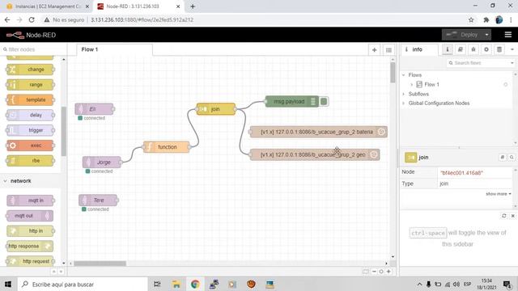This screenshot has width=518, height=291.
Task: Select the mqtt out palette node
Action: [30, 216]
